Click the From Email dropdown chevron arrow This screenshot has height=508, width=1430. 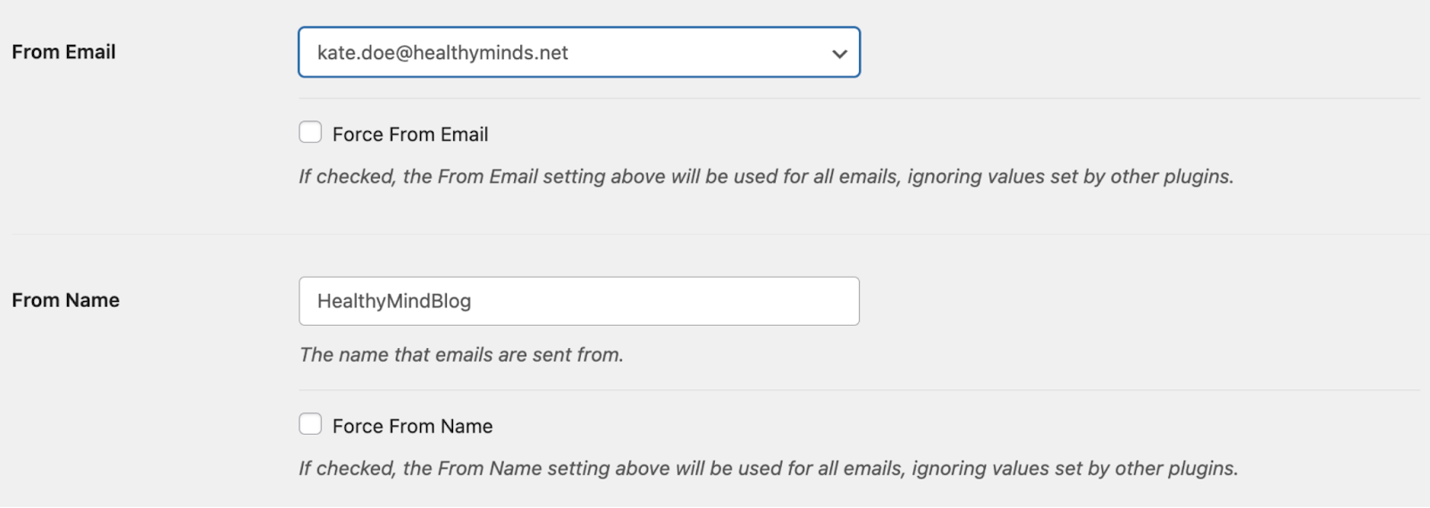839,54
